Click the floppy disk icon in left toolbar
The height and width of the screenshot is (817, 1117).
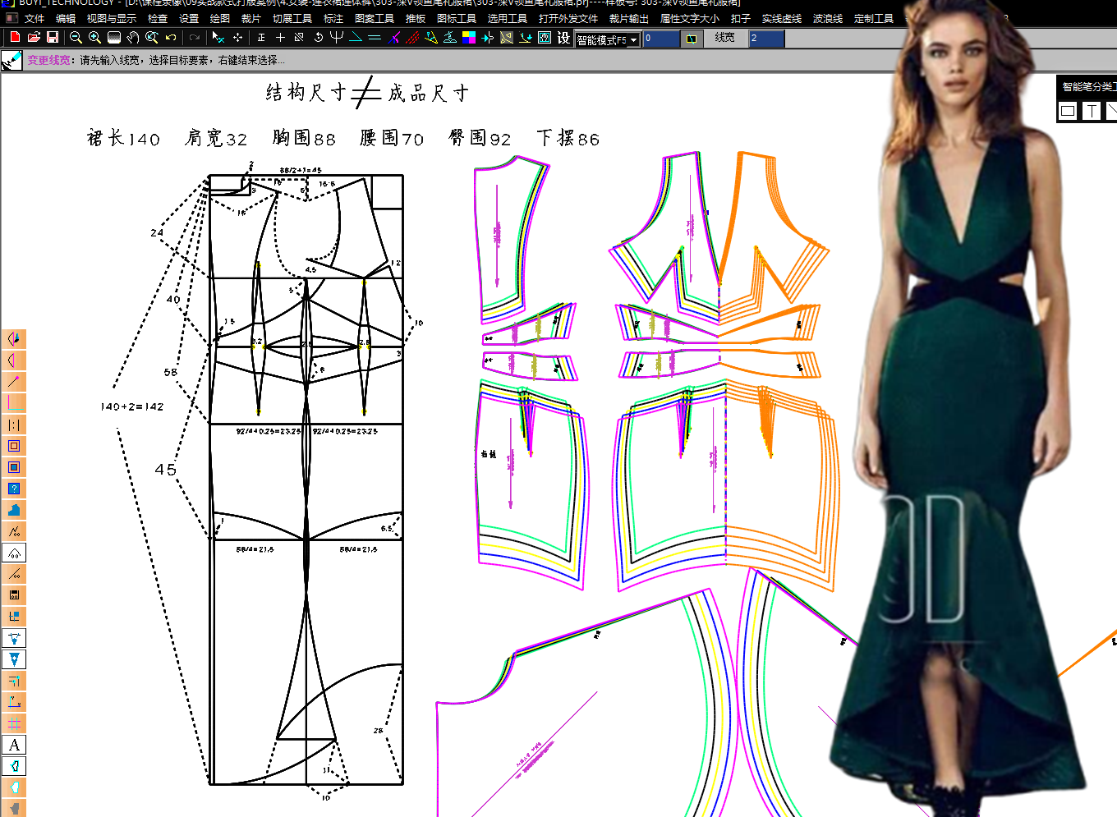point(14,595)
